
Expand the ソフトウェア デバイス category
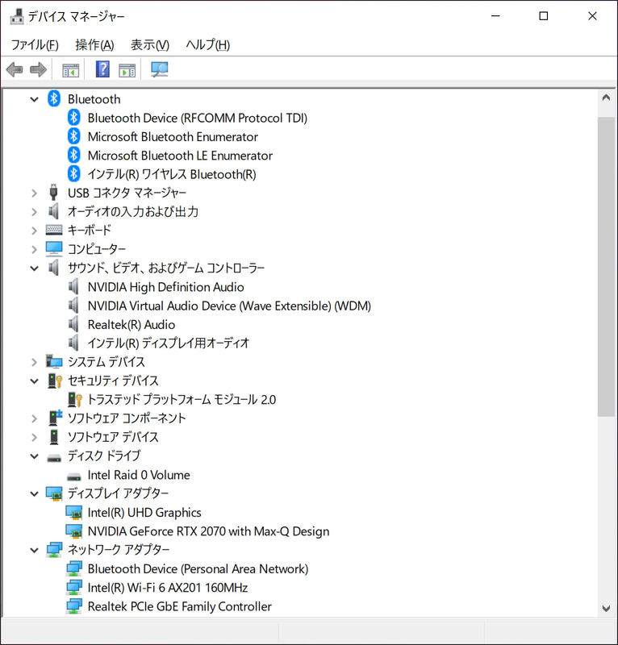pyautogui.click(x=35, y=437)
